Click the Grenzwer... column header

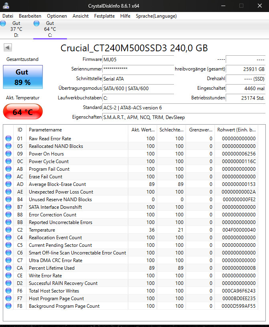tap(200, 130)
